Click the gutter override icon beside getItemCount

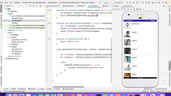click(x=49, y=39)
